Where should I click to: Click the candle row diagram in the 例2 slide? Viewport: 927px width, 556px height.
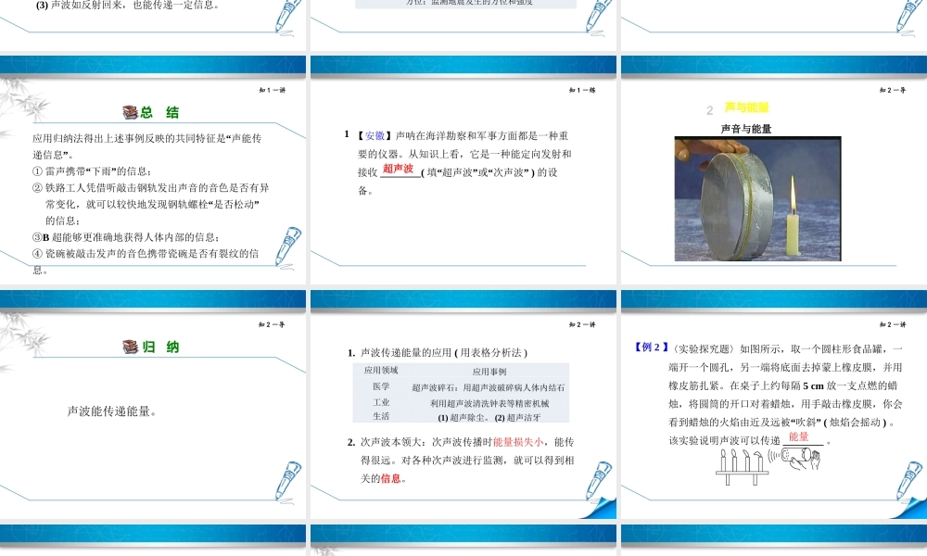coord(768,466)
